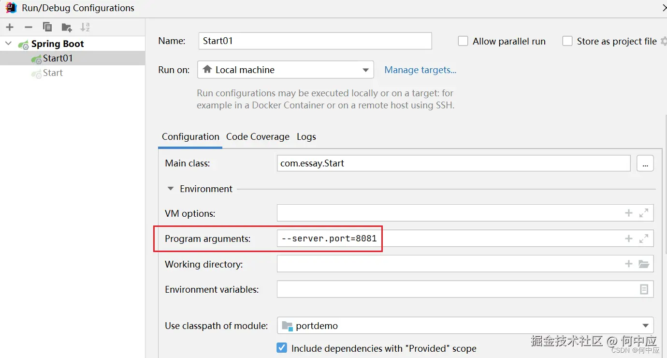Collapse the Spring Boot tree node
Screen dimensions: 667x358
pyautogui.click(x=8, y=44)
